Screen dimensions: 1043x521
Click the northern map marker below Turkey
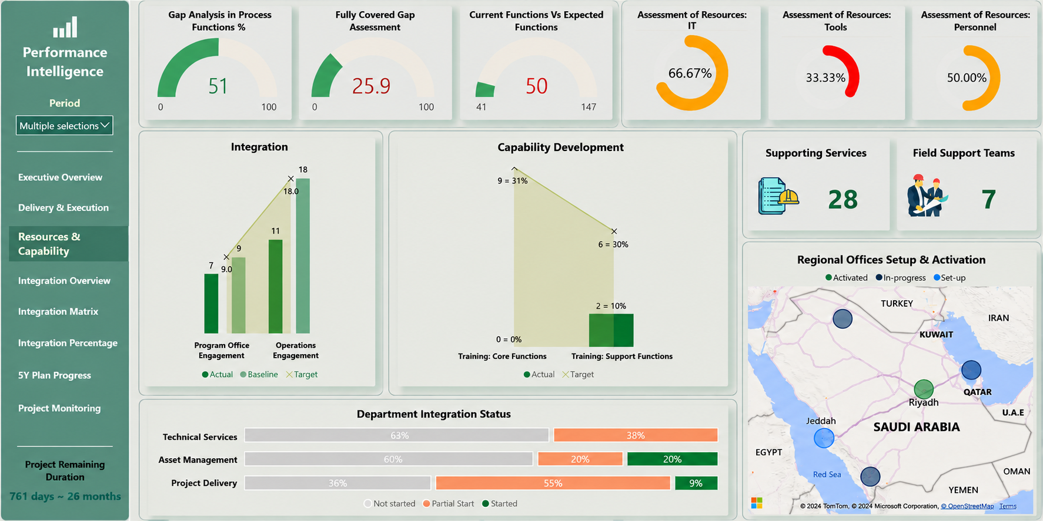pyautogui.click(x=843, y=318)
